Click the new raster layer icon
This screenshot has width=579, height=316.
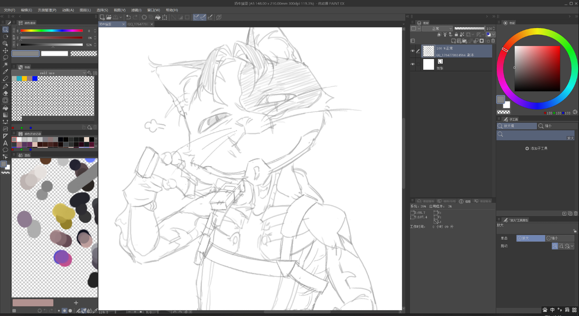point(453,41)
